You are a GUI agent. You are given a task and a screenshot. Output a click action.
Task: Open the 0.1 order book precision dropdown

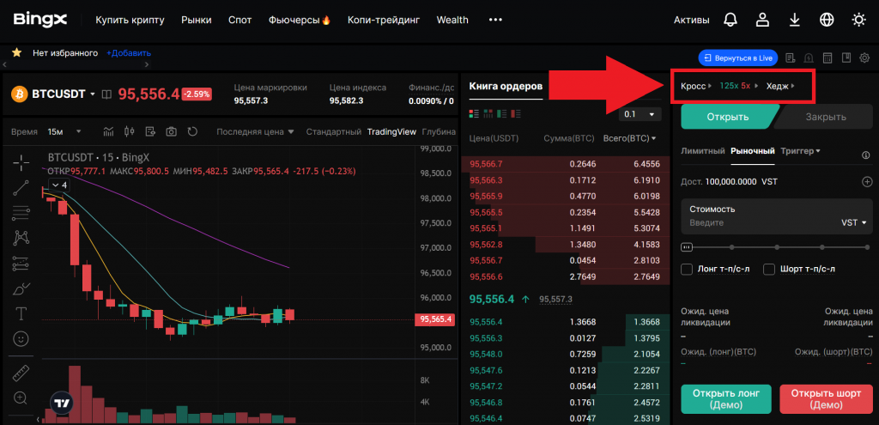click(640, 114)
